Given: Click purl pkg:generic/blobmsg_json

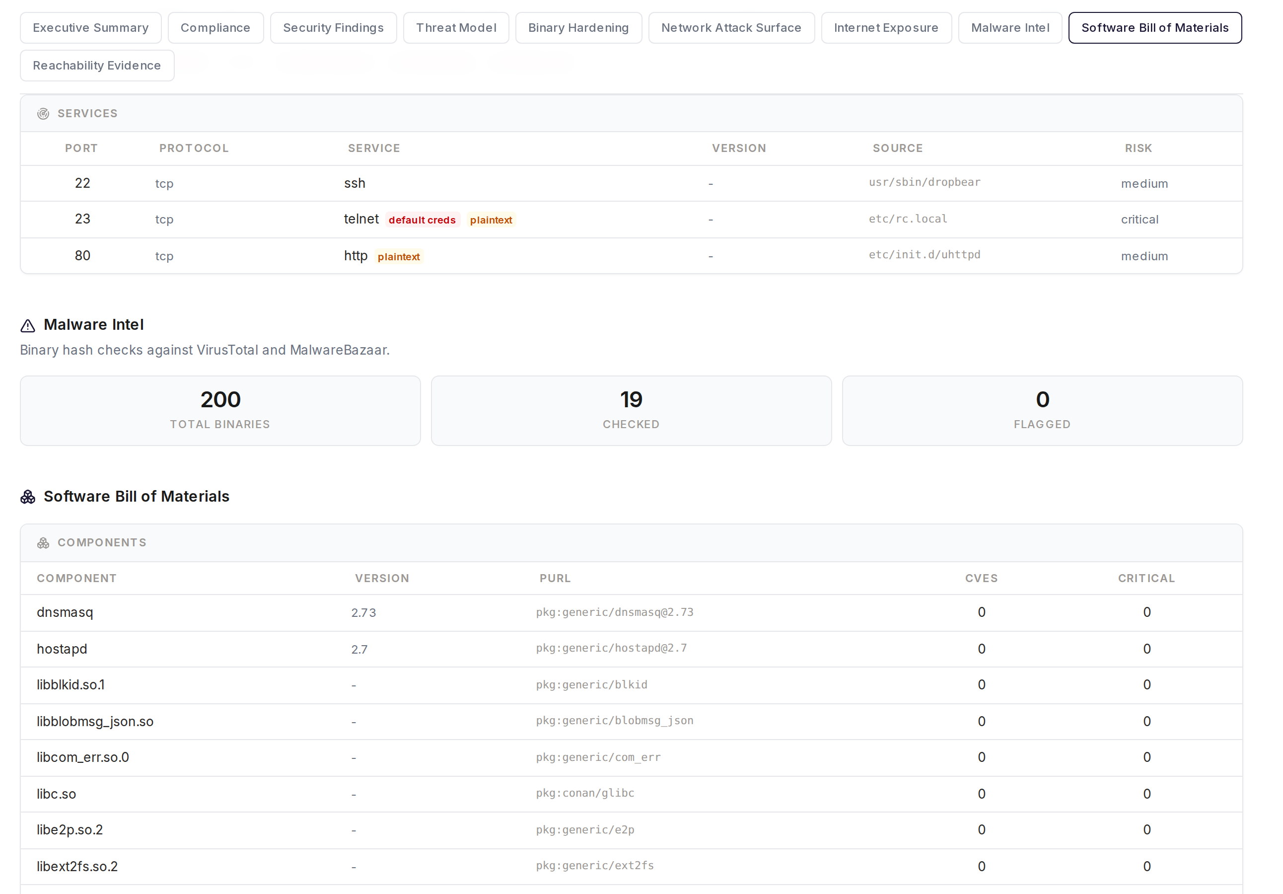Looking at the screenshot, I should [614, 721].
